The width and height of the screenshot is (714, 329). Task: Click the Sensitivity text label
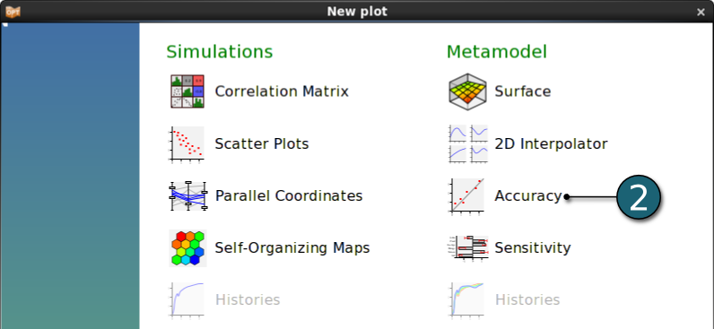point(532,248)
